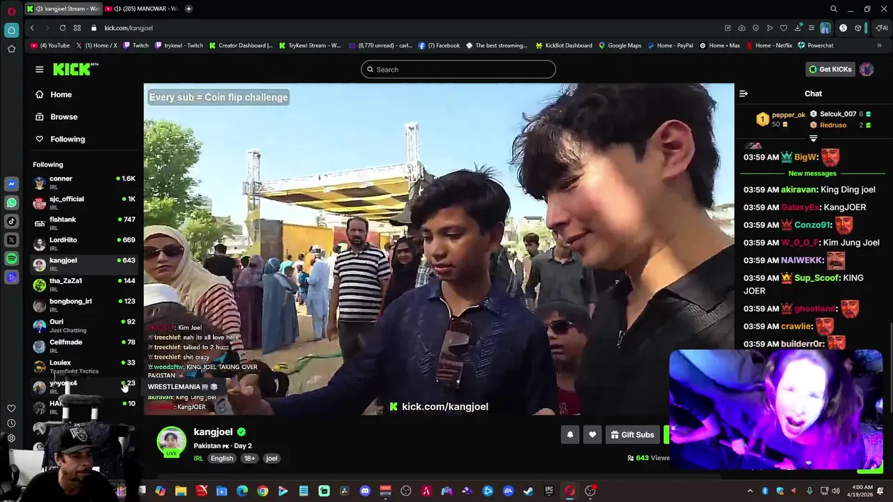Open TikTok in Opera sidebar
The height and width of the screenshot is (502, 893).
11,221
